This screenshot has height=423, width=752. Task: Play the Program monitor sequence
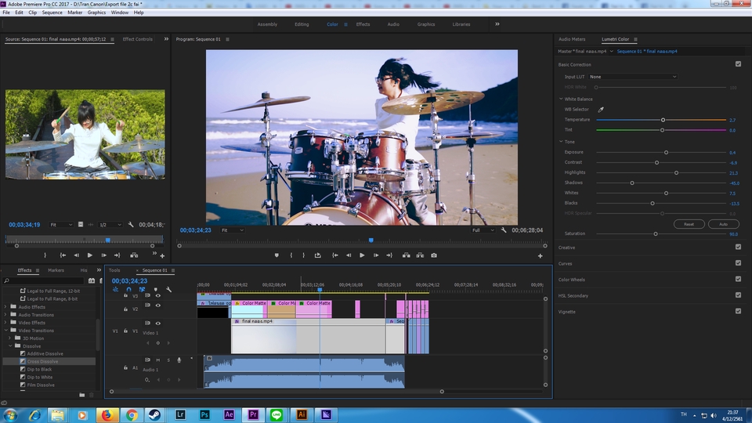(362, 255)
